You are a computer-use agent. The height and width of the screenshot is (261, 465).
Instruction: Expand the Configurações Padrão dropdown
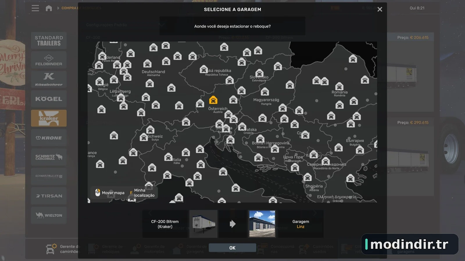[x=125, y=25]
